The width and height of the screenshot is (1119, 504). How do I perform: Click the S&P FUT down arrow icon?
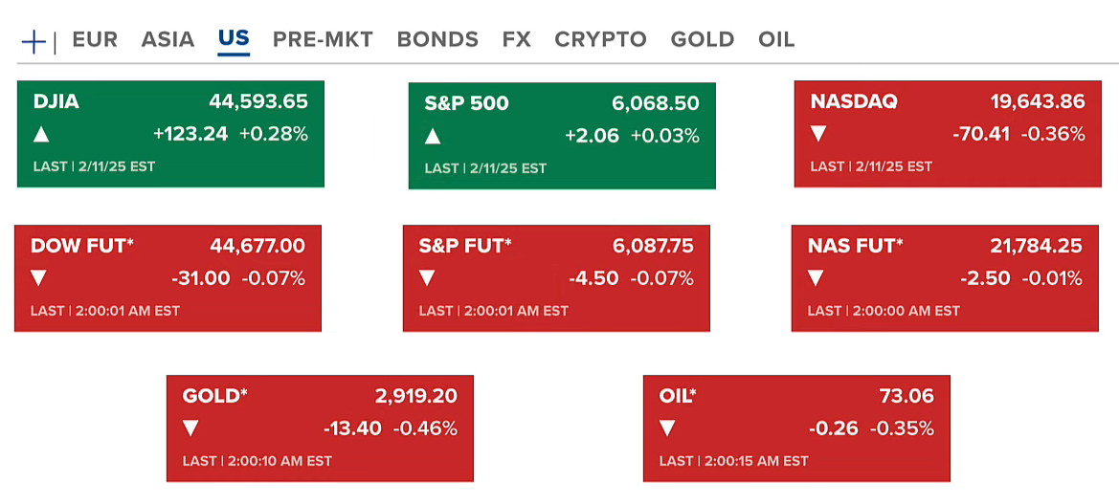click(427, 278)
